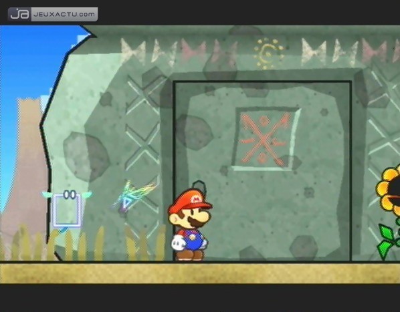Click Mario's white glove

178,243
